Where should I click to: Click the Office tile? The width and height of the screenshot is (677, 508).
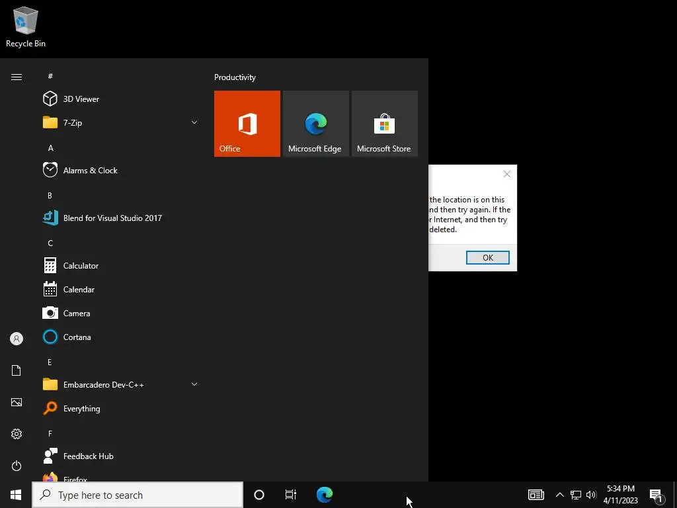coord(247,124)
